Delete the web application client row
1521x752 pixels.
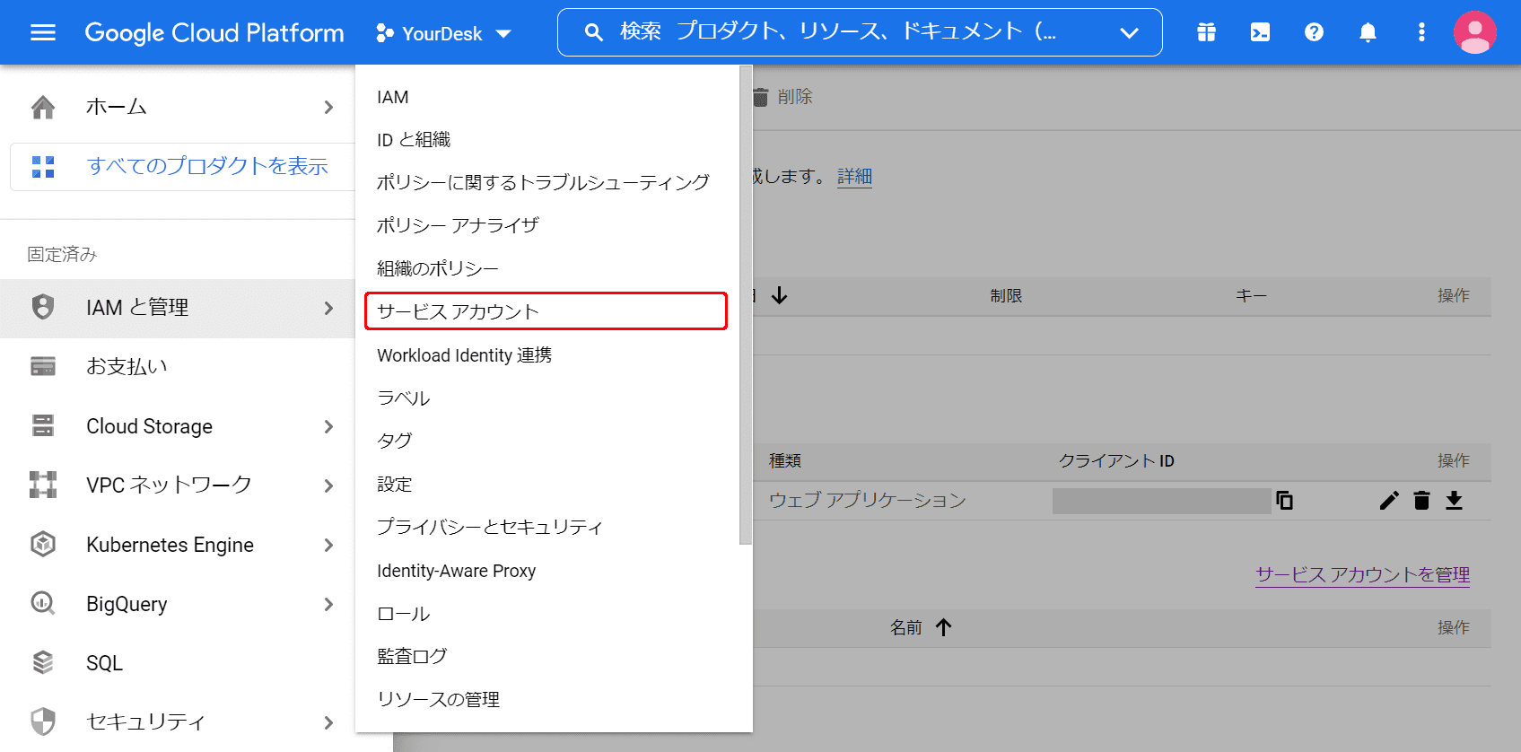pos(1421,500)
